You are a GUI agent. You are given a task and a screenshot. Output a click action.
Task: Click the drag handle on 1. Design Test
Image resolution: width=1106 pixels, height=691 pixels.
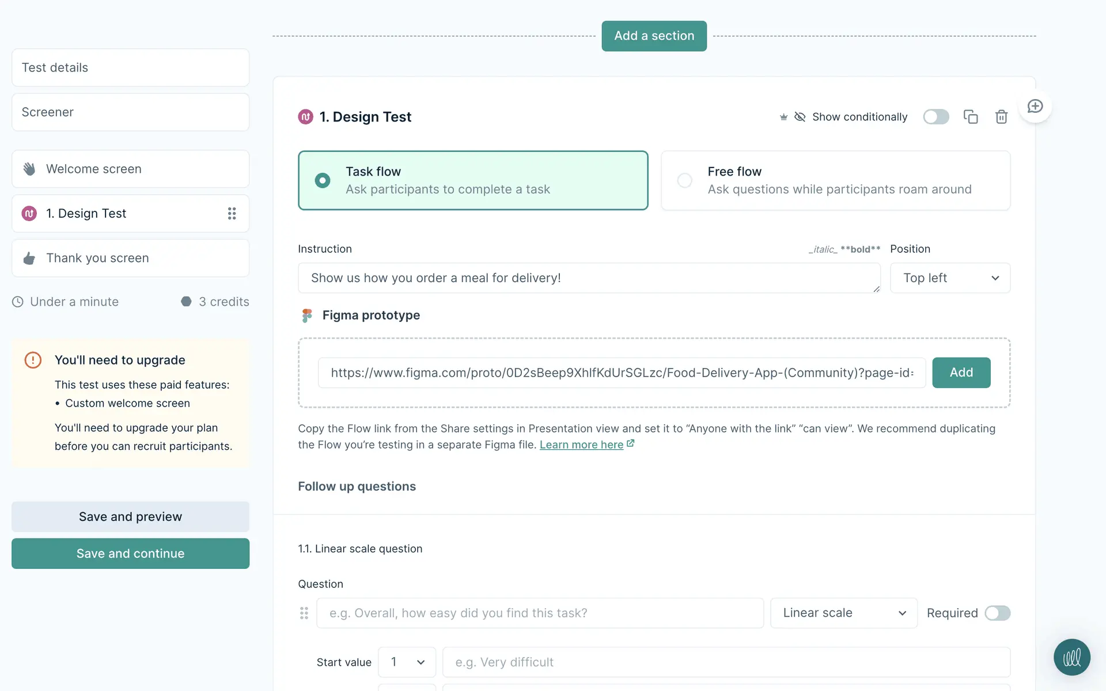tap(232, 214)
